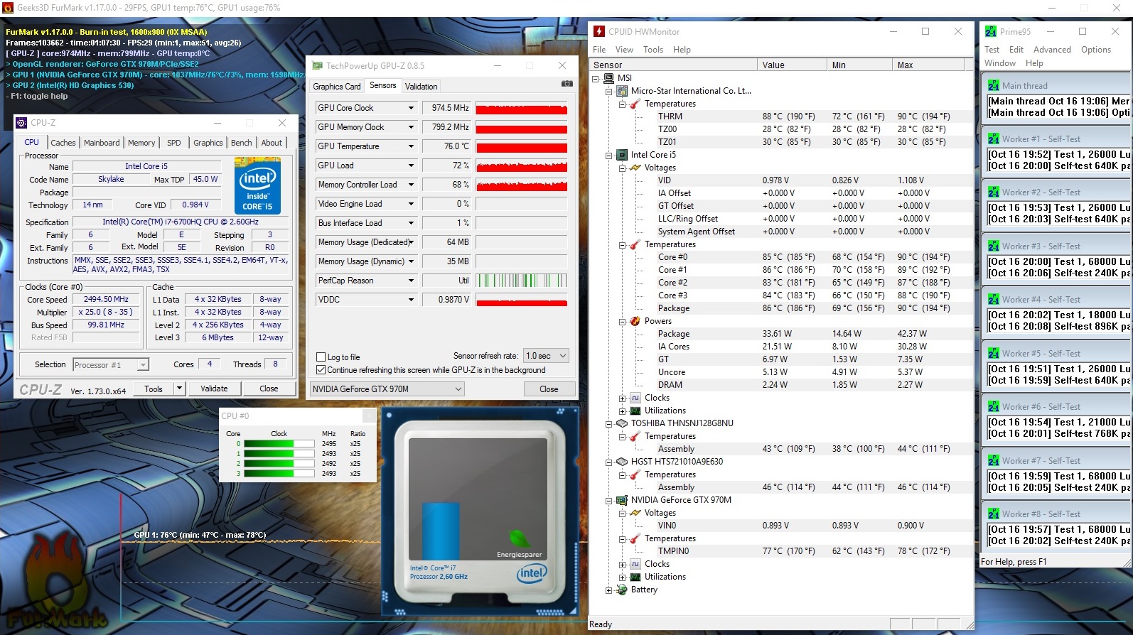This screenshot has height=635, width=1133.
Task: Click the Micro-Star motherboard icon in HWMonitor
Action: pyautogui.click(x=622, y=91)
